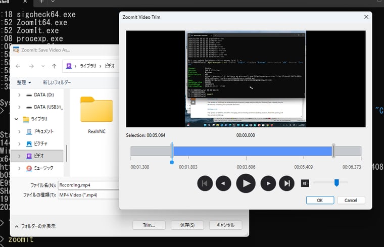The image size is (384, 247).
Task: Step forward one frame
Action: (x=268, y=183)
